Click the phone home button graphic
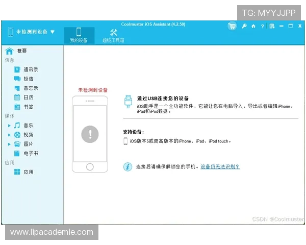 pos(90,167)
